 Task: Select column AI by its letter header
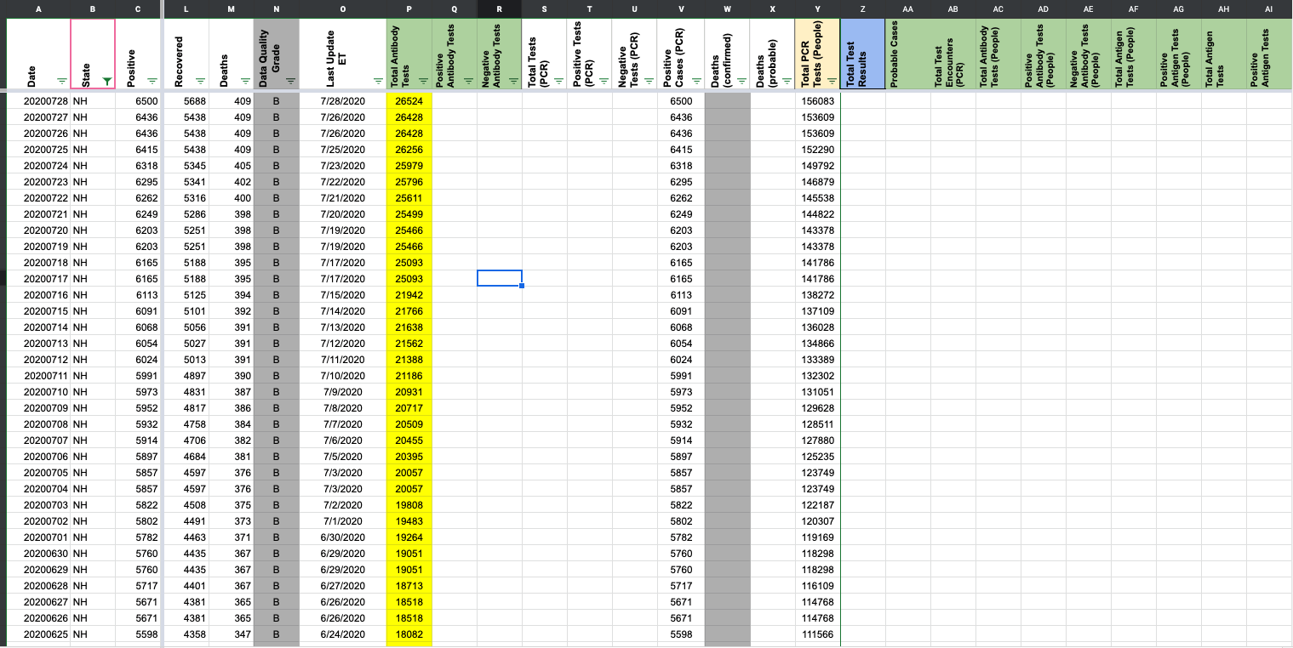1269,9
